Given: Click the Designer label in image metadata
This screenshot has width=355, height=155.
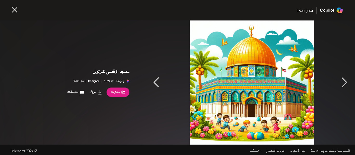Looking at the screenshot, I should [94, 81].
